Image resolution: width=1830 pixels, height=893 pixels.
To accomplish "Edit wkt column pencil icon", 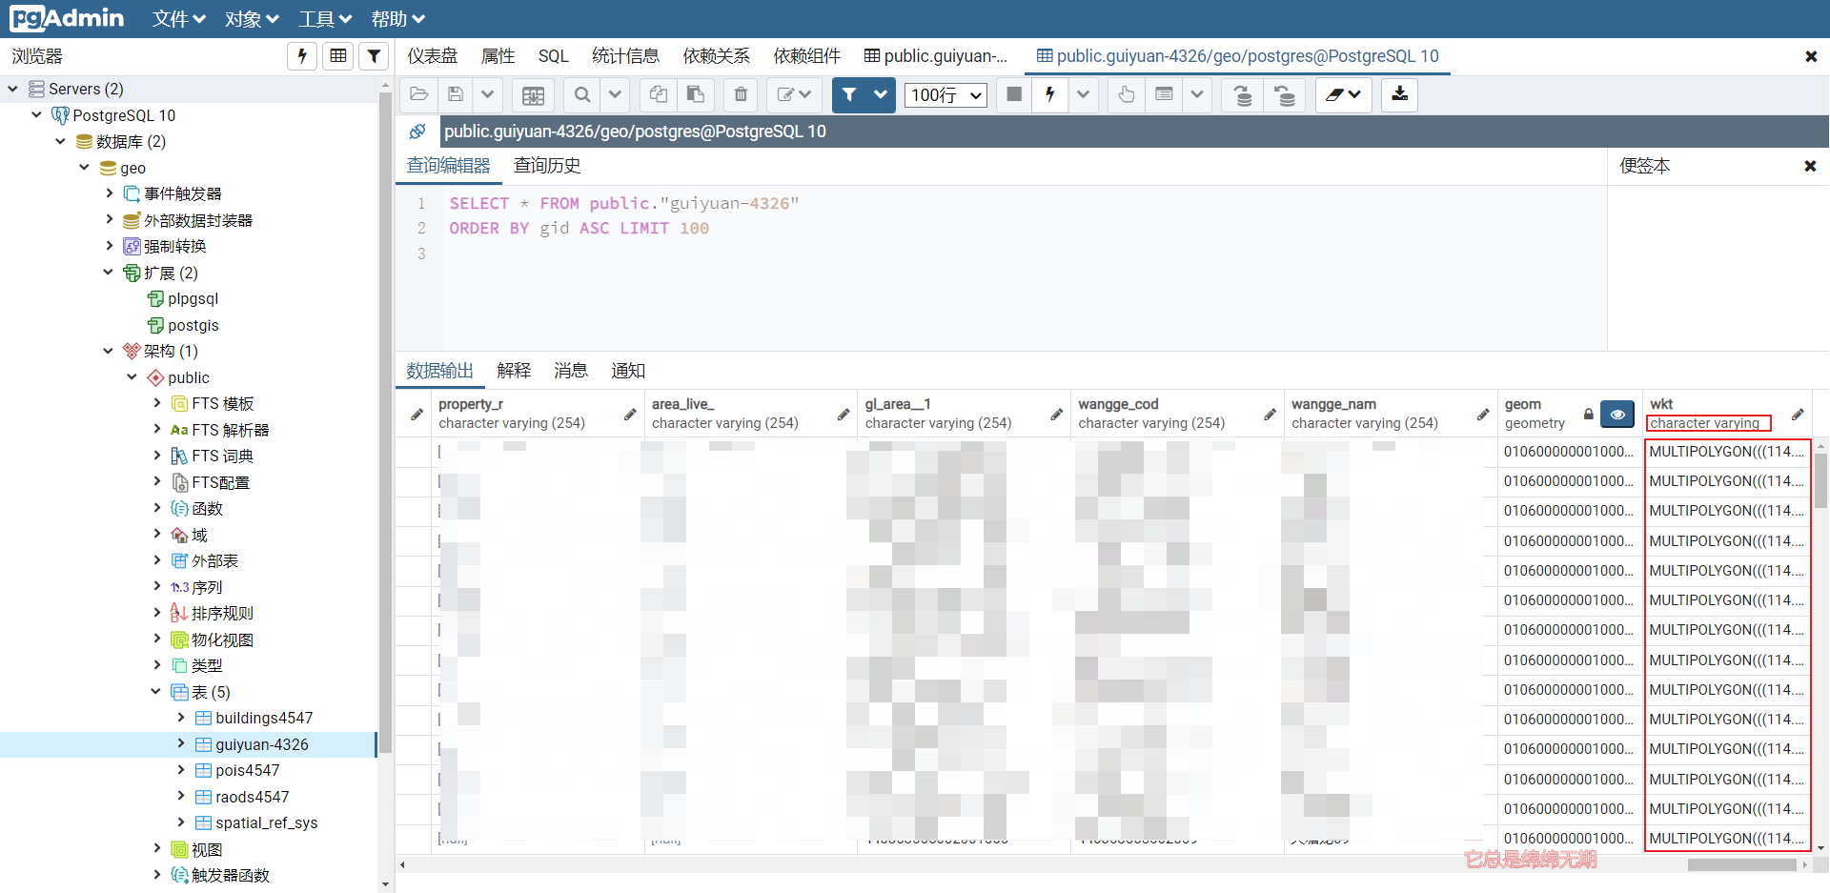I will click(x=1798, y=415).
